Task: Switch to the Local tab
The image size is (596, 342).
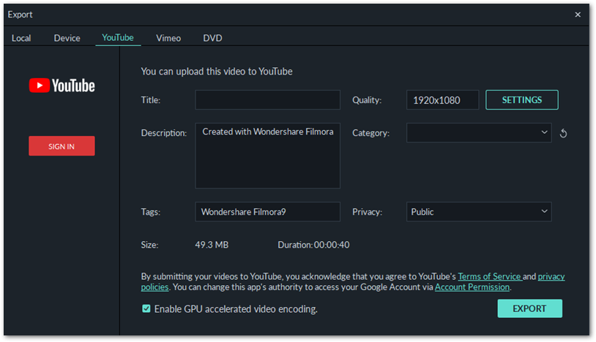Action: 21,38
